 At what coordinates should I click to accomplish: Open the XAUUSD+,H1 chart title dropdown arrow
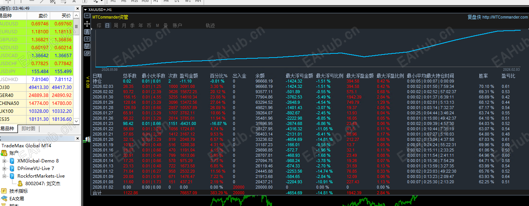click(86, 9)
